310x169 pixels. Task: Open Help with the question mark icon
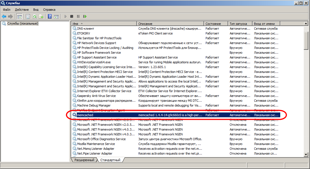tap(50, 16)
